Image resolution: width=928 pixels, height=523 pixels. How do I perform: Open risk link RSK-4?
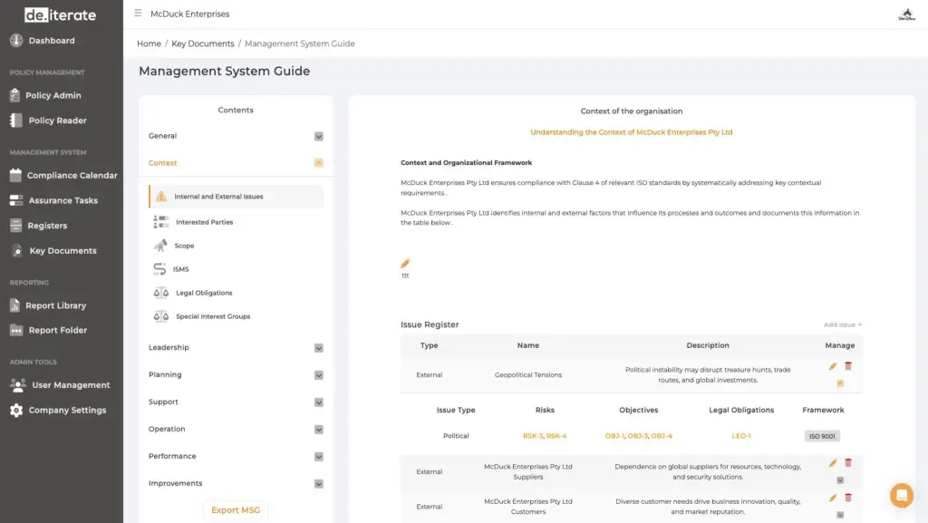coord(556,436)
